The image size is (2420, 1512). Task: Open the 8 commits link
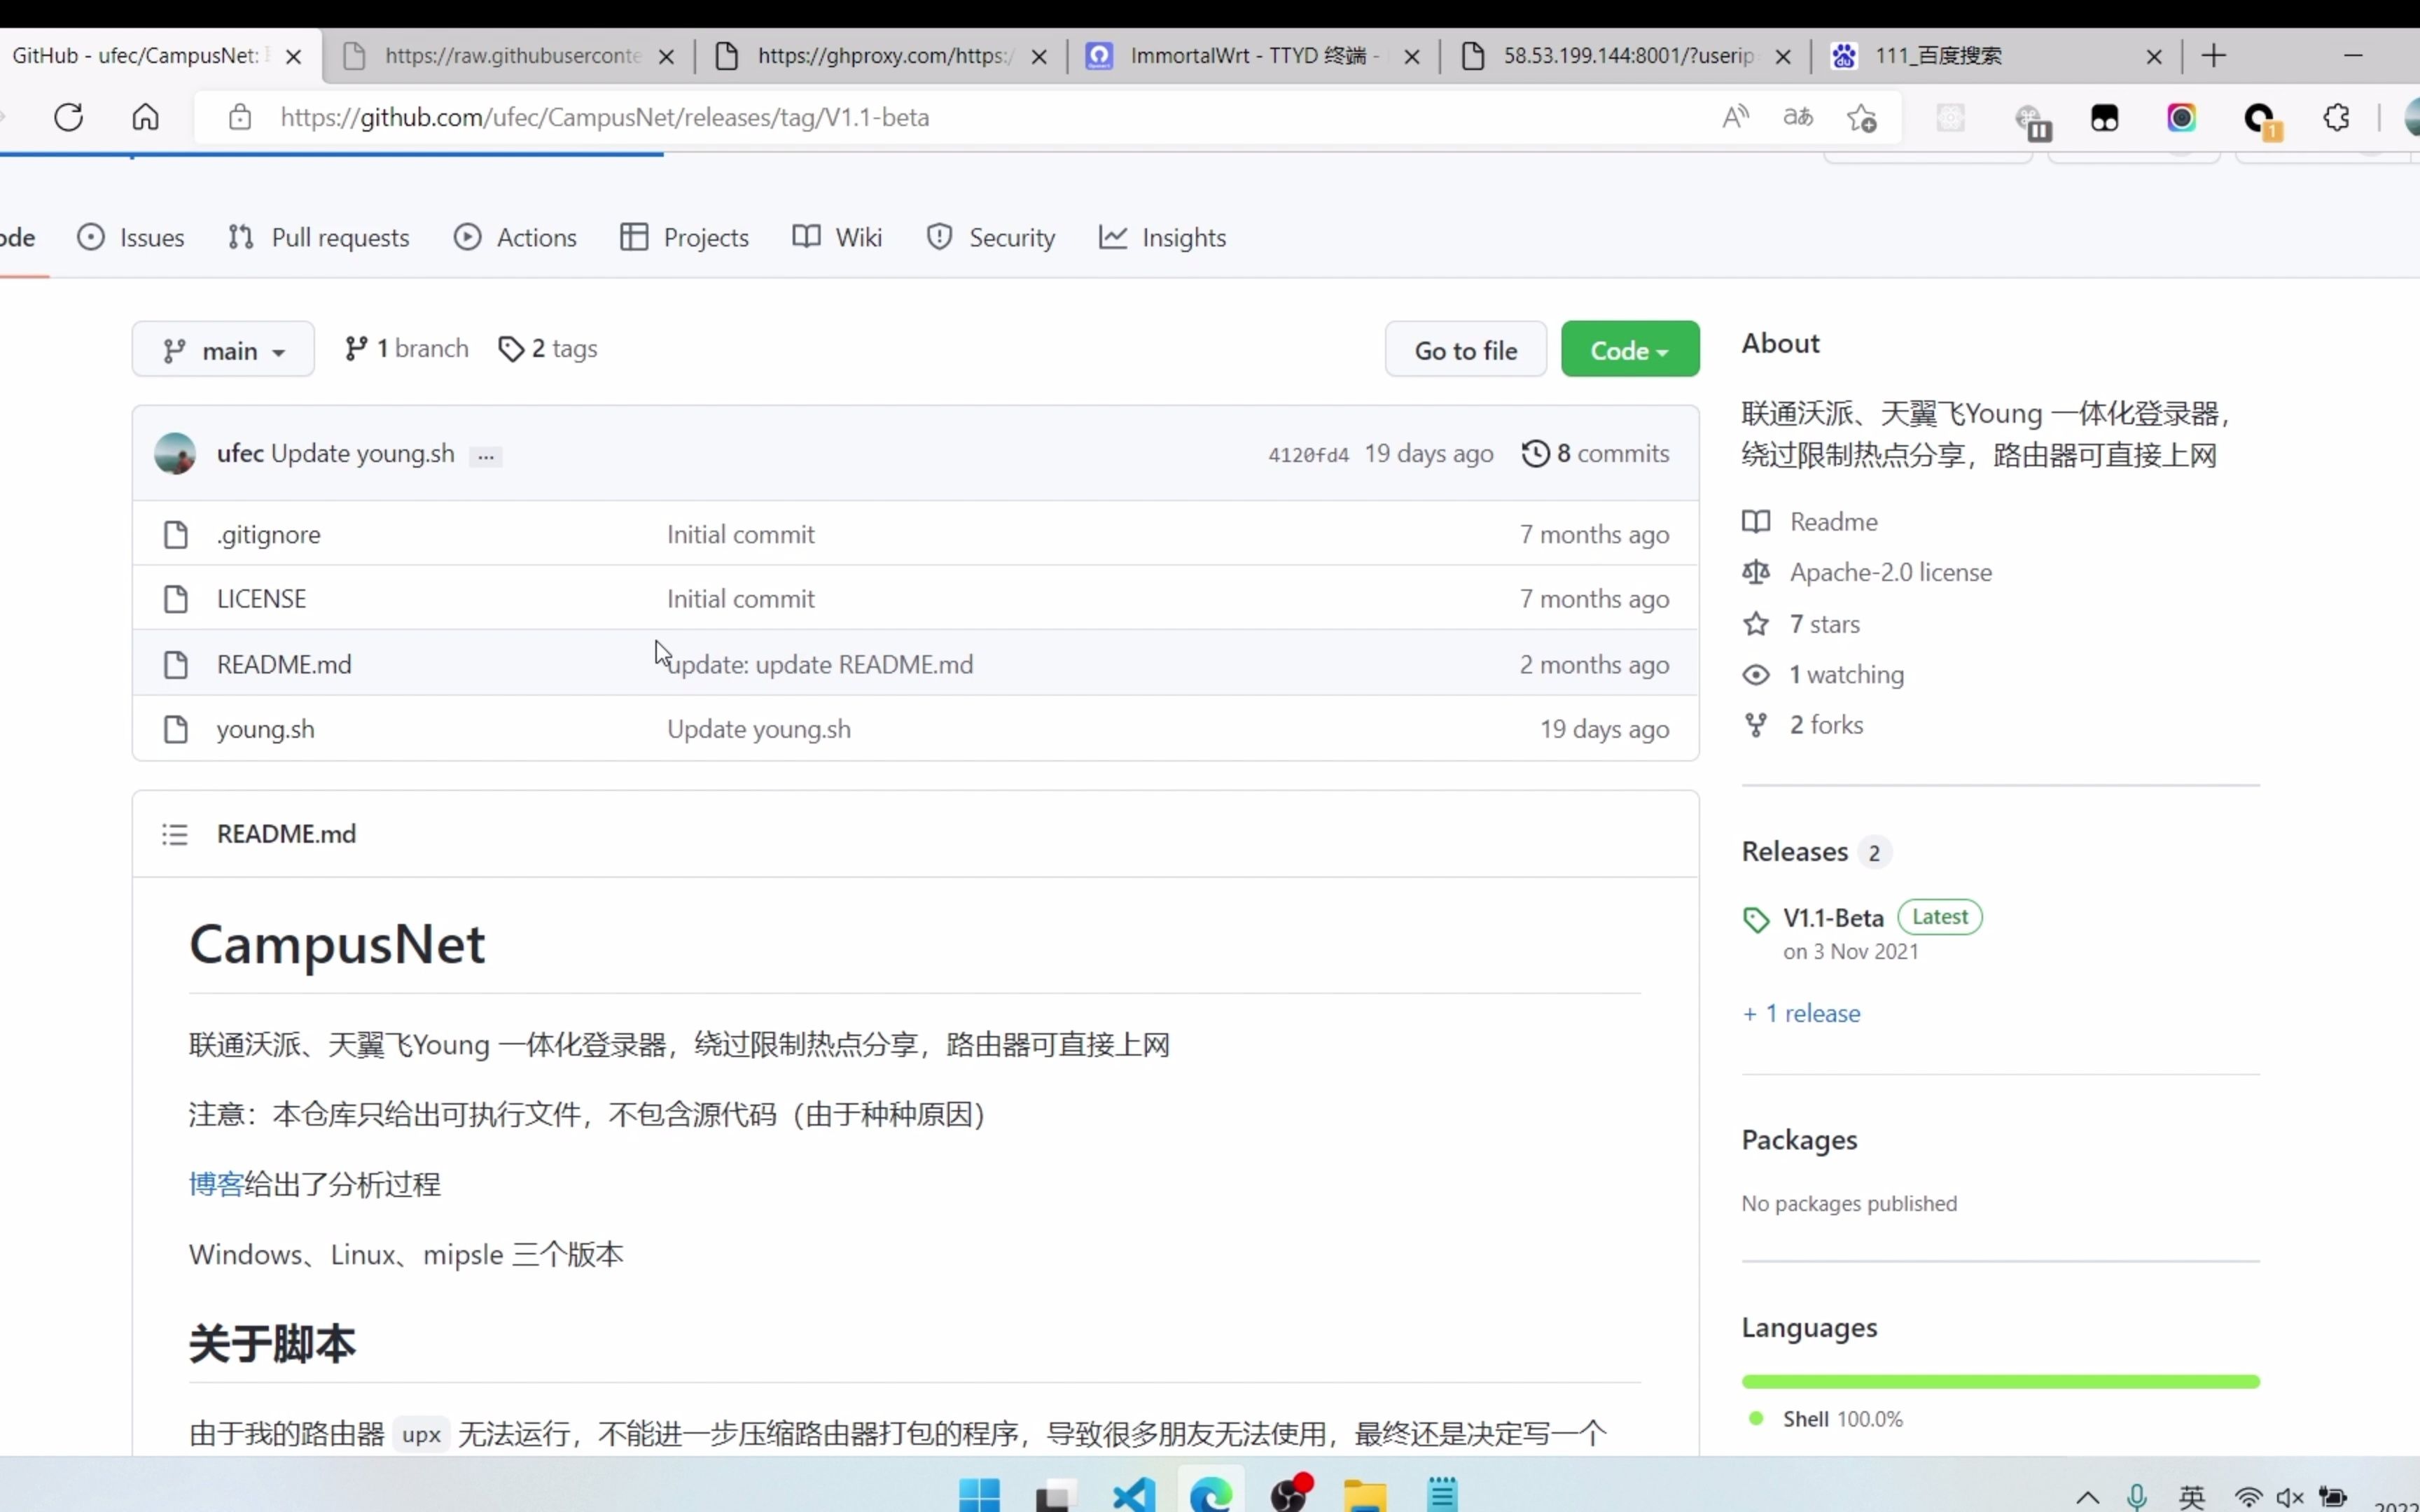point(1595,453)
